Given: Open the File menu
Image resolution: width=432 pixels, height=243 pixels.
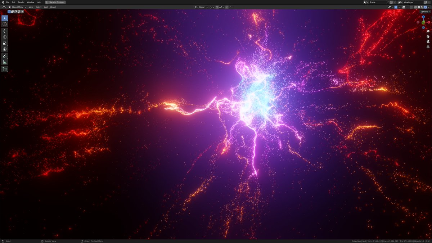Looking at the screenshot, I should click(x=8, y=2).
